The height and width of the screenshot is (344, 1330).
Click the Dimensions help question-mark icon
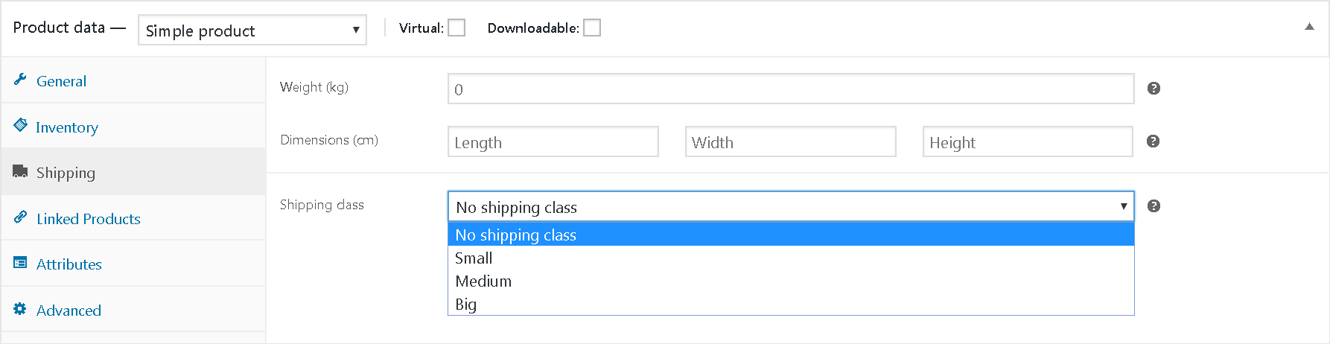[1153, 141]
